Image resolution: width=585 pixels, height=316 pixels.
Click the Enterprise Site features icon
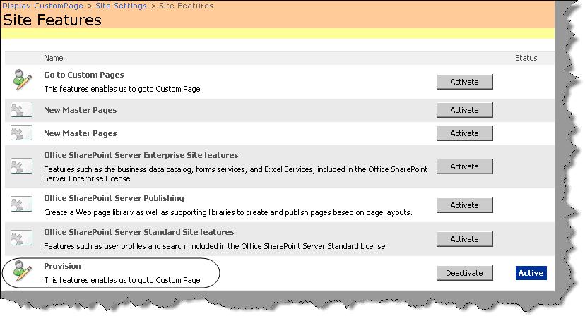point(22,166)
